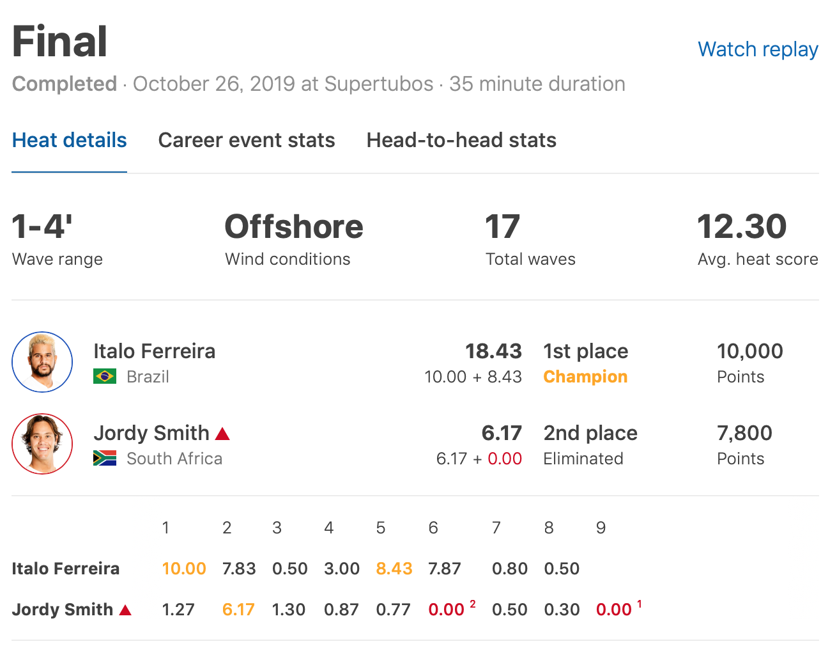Image resolution: width=837 pixels, height=646 pixels.
Task: Click Jordy Smith's red 0.00 wave nine score
Action: (613, 610)
